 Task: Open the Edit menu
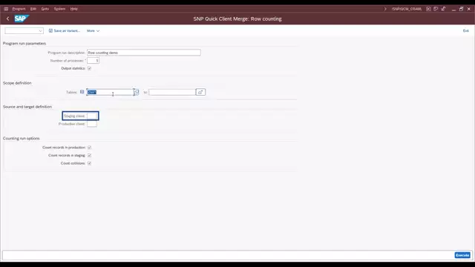tap(33, 9)
